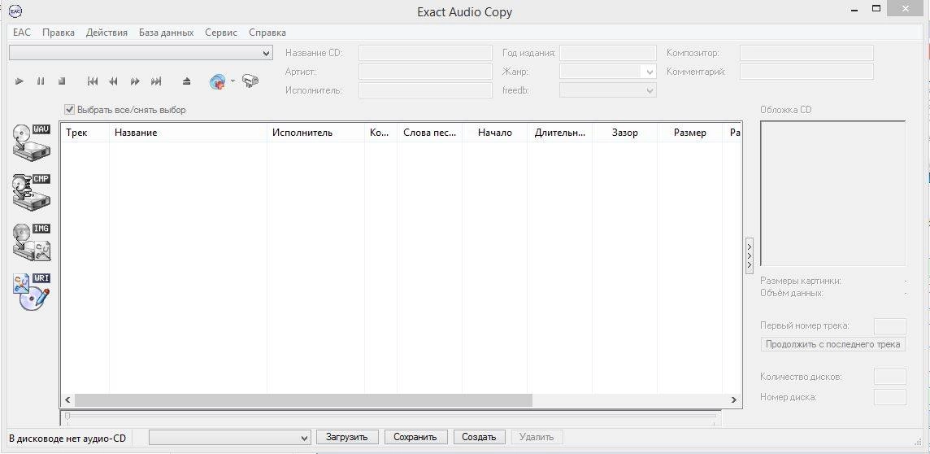Click the drive detection icon
Viewport: 930px width, 454px height.
(x=250, y=81)
